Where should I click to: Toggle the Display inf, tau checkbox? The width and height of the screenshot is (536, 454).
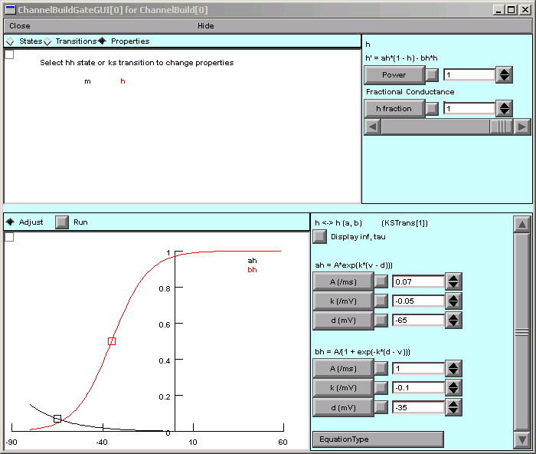click(320, 236)
